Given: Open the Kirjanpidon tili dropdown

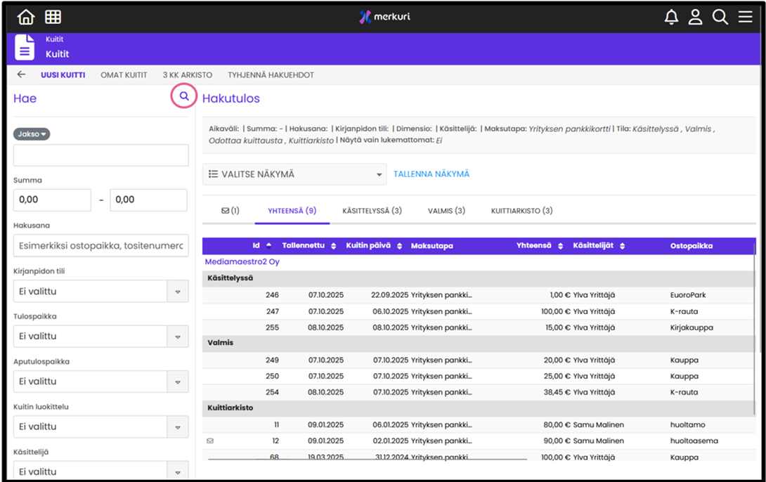Looking at the screenshot, I should pyautogui.click(x=100, y=292).
